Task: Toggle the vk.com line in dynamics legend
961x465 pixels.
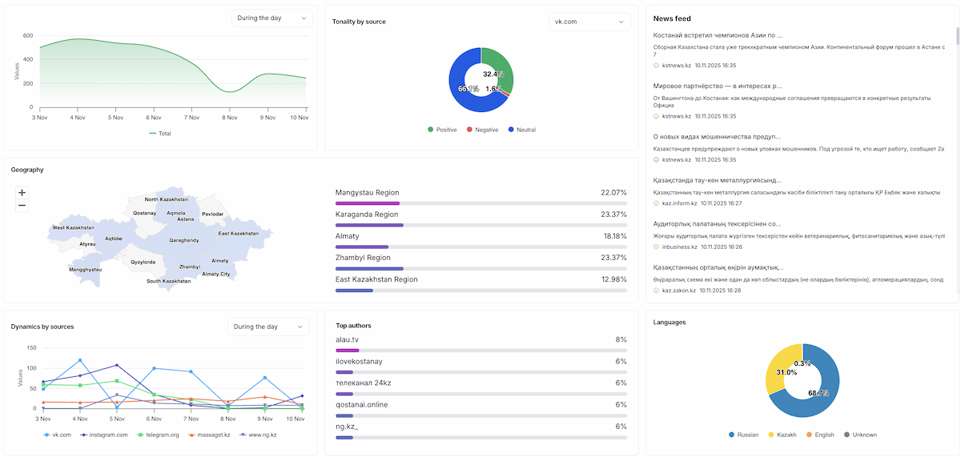Action: pos(57,435)
